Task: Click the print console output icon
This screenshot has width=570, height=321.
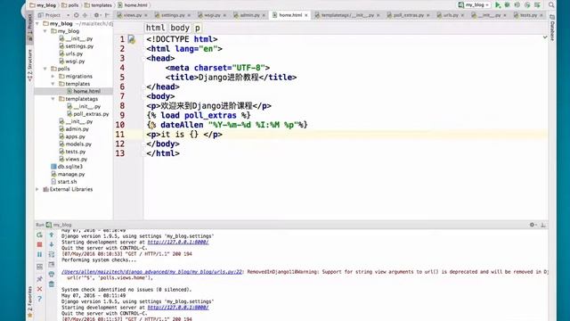Action: pyautogui.click(x=52, y=274)
